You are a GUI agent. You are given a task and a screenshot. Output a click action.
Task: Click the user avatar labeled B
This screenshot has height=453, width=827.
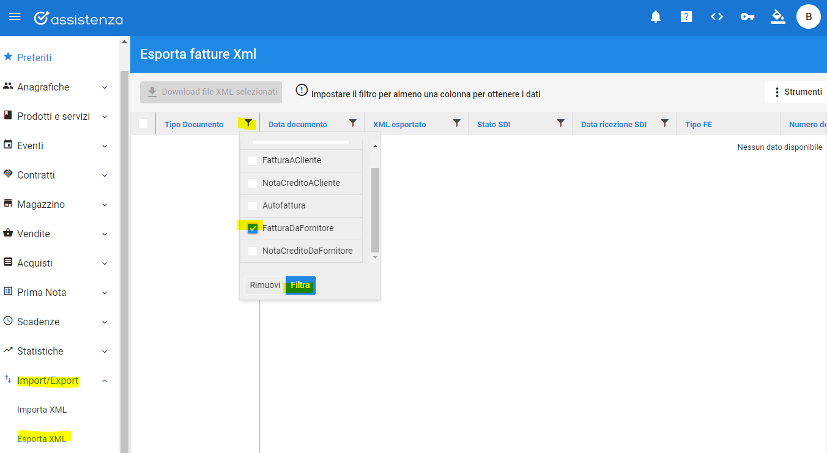pyautogui.click(x=808, y=17)
